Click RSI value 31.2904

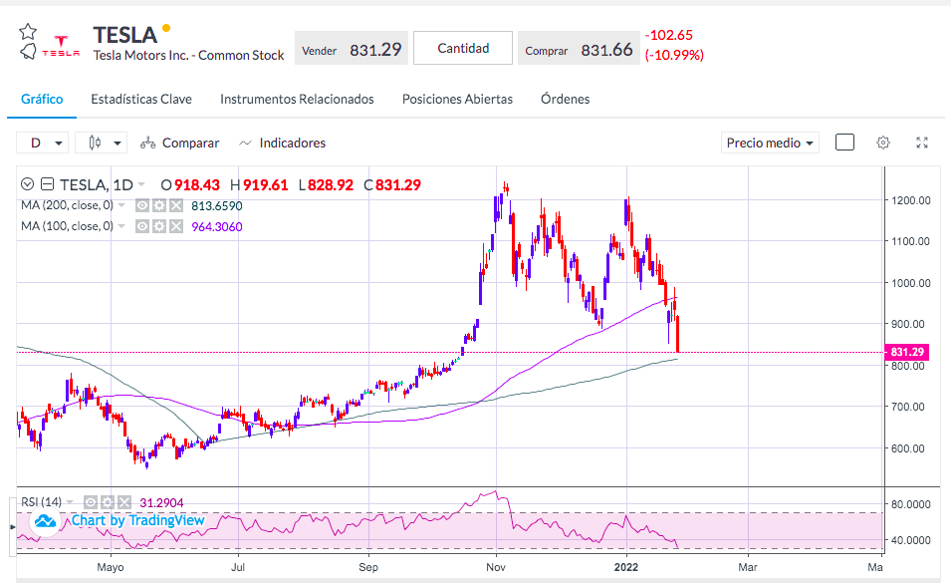click(161, 503)
